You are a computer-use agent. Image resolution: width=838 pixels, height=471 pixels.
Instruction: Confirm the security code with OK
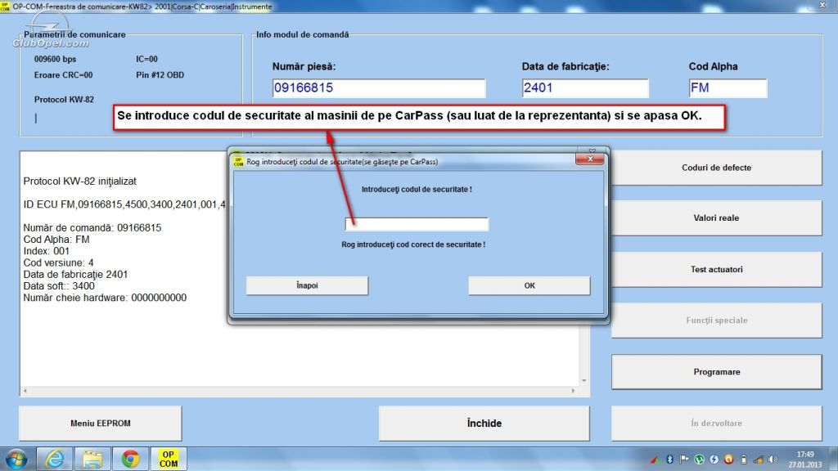[529, 285]
